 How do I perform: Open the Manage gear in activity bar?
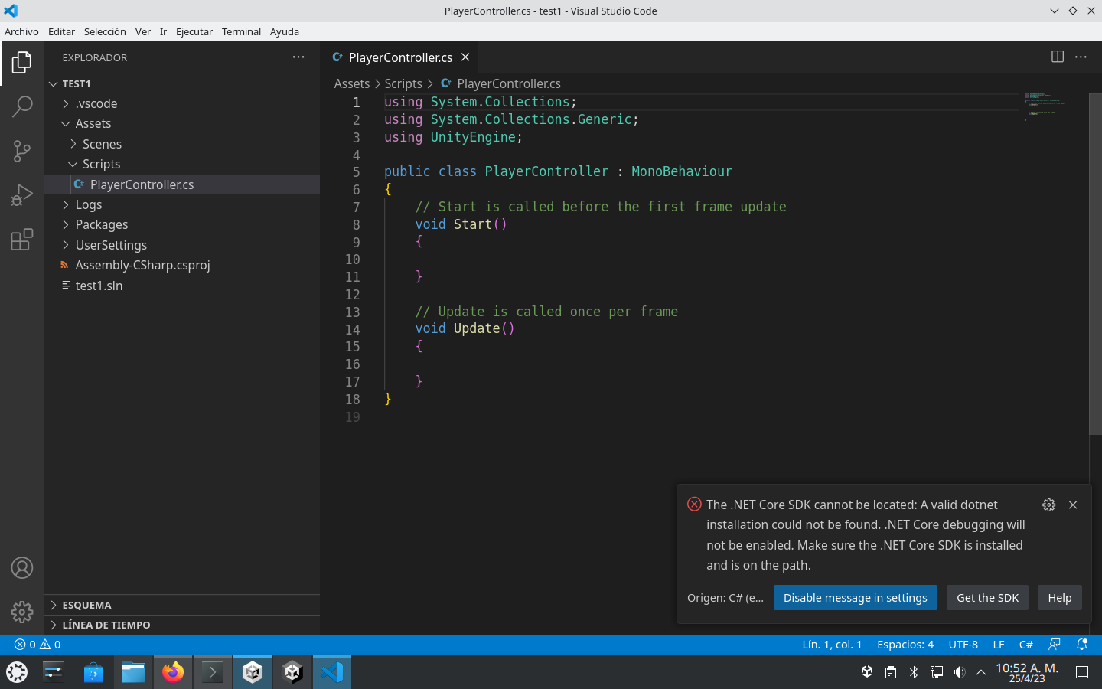[22, 612]
